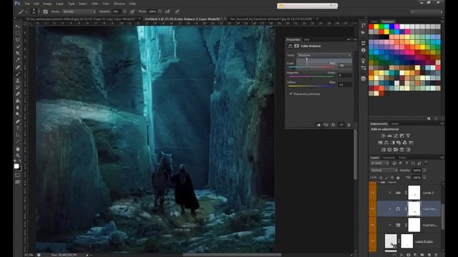This screenshot has height=257, width=458.
Task: Add a Curves adjustment
Action: [396, 136]
